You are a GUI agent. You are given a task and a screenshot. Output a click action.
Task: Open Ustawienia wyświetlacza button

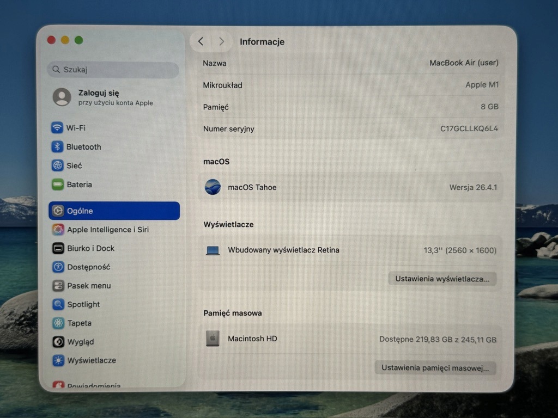coord(442,279)
